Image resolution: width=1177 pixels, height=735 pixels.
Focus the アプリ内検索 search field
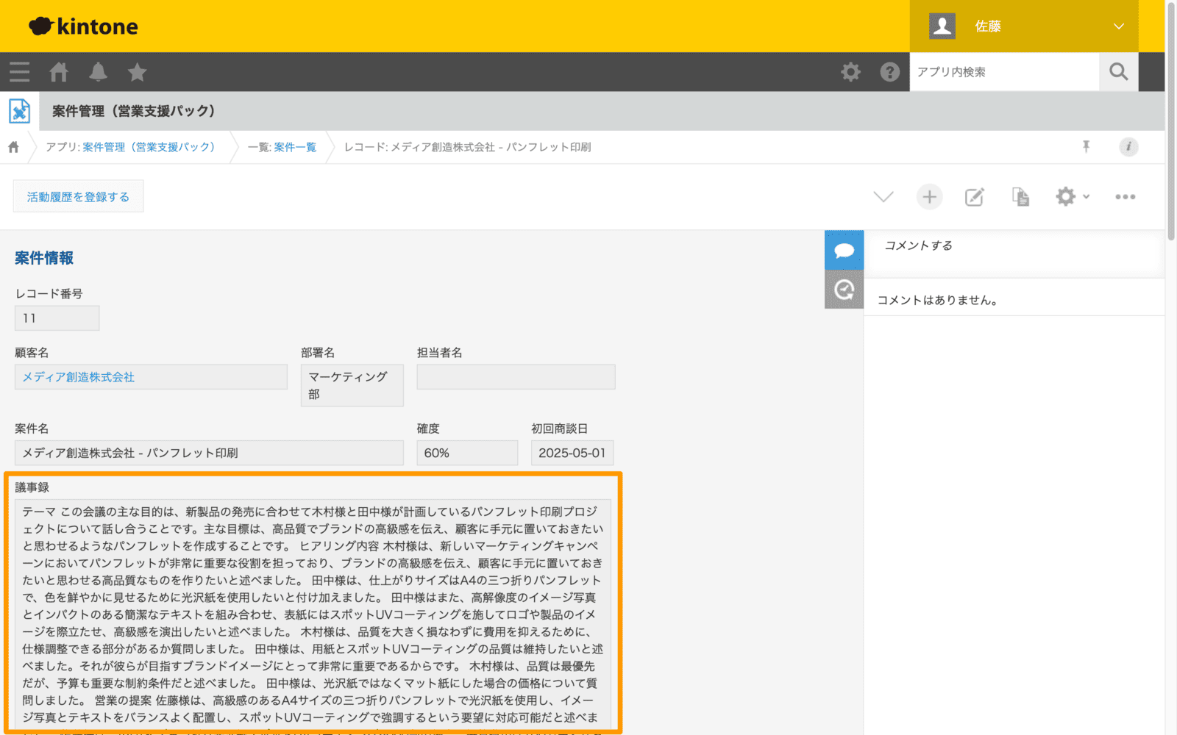(x=1004, y=72)
